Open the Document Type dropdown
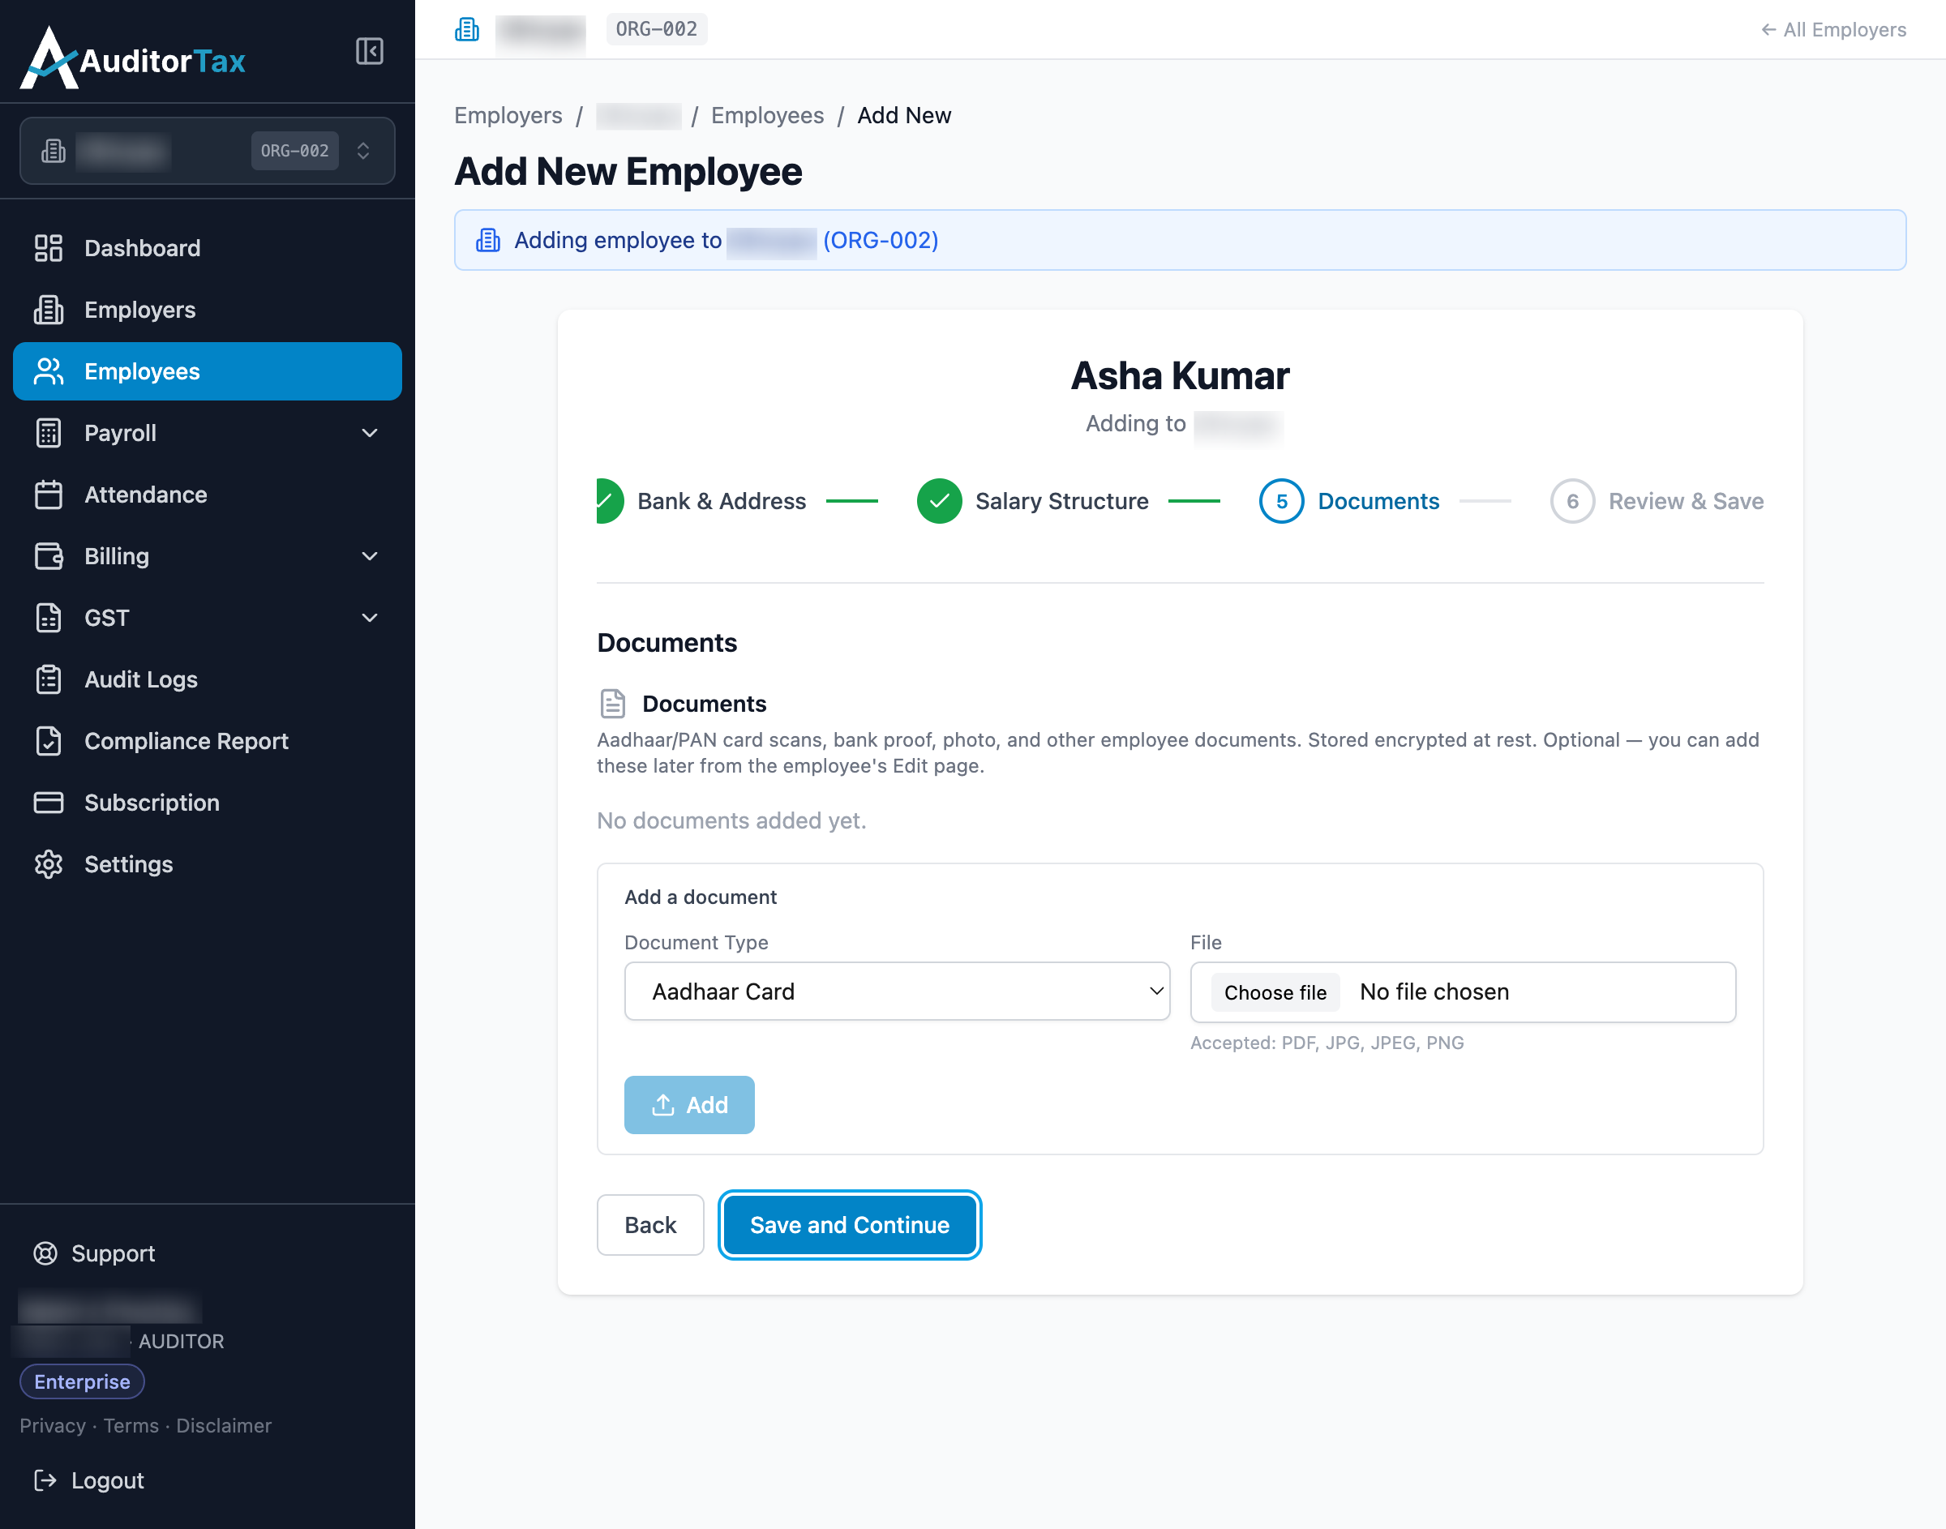Screen dimensions: 1946x1529 tap(897, 991)
